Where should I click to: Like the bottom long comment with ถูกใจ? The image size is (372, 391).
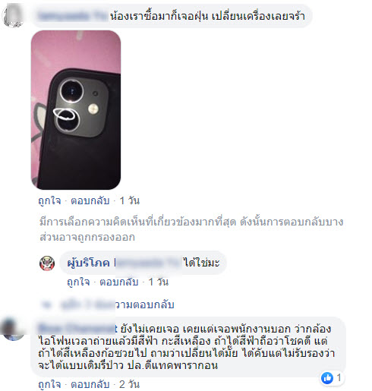49,384
